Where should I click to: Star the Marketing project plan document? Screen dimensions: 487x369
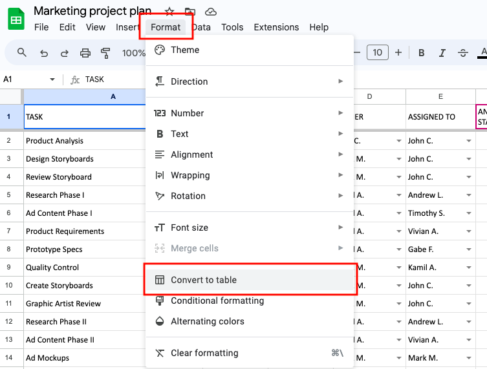click(169, 12)
